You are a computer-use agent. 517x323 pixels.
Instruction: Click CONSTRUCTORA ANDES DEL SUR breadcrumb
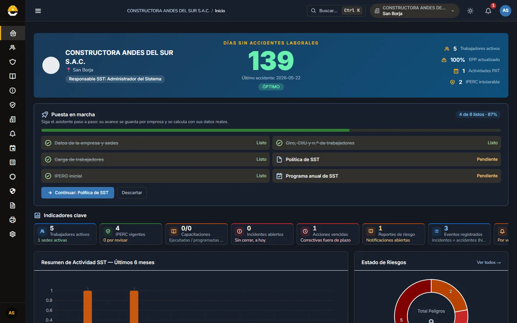pyautogui.click(x=168, y=11)
